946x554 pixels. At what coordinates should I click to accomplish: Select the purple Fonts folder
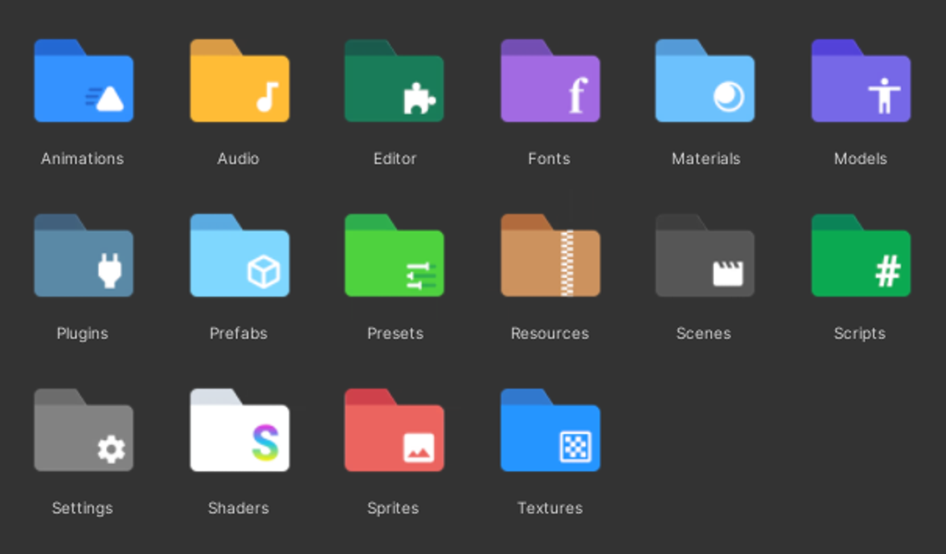click(x=550, y=81)
